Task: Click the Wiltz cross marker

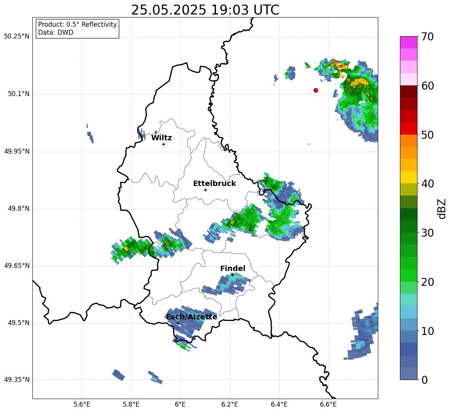Action: (164, 144)
